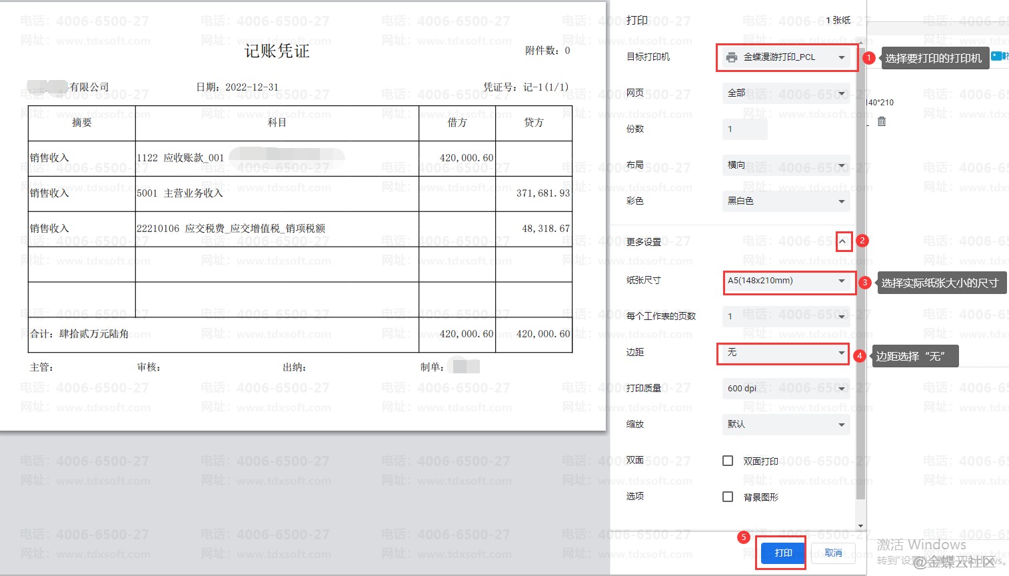Open the 网页 pages dropdown set to 全部

(786, 93)
